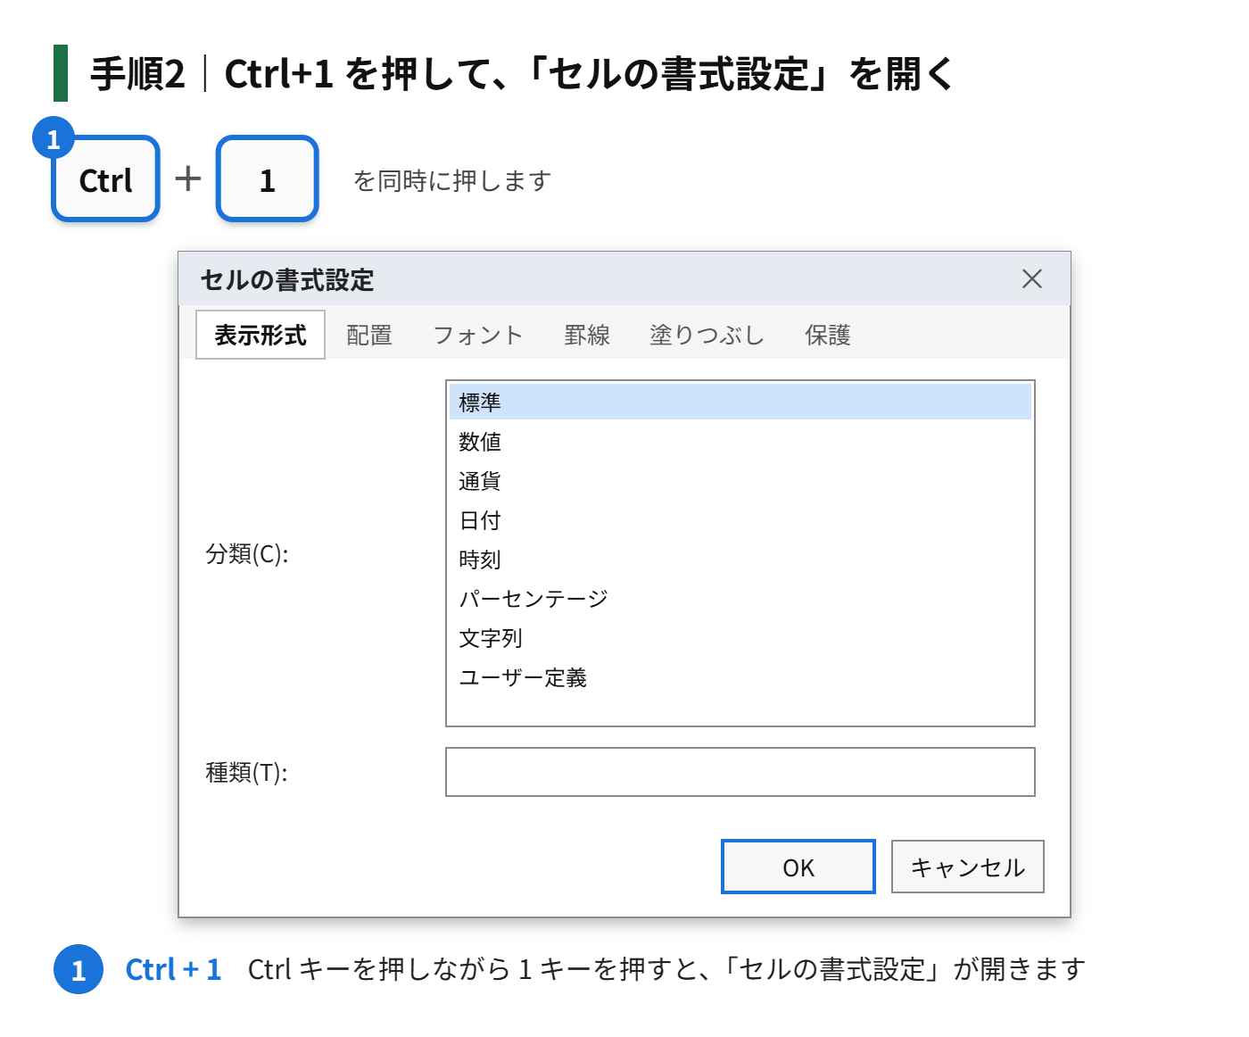Click the キャンセル button
The image size is (1249, 1037).
(968, 867)
